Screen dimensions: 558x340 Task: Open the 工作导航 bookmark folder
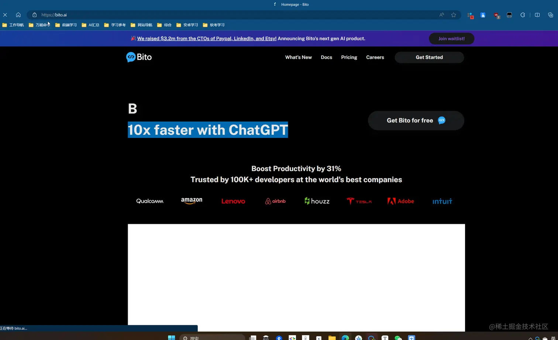tap(13, 25)
